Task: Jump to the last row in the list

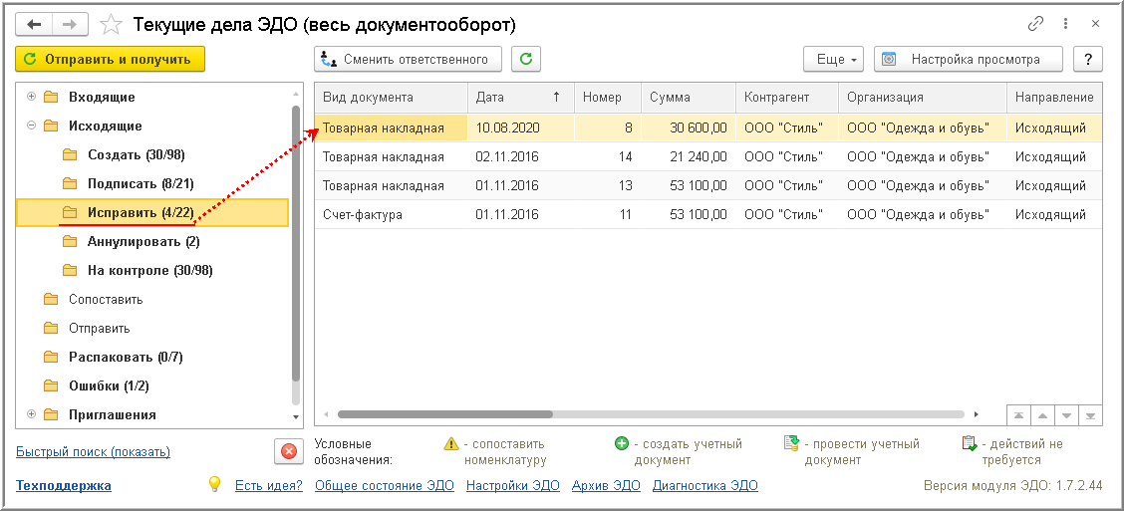Action: (1090, 414)
